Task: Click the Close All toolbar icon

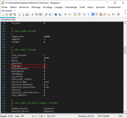Action: coord(23,14)
